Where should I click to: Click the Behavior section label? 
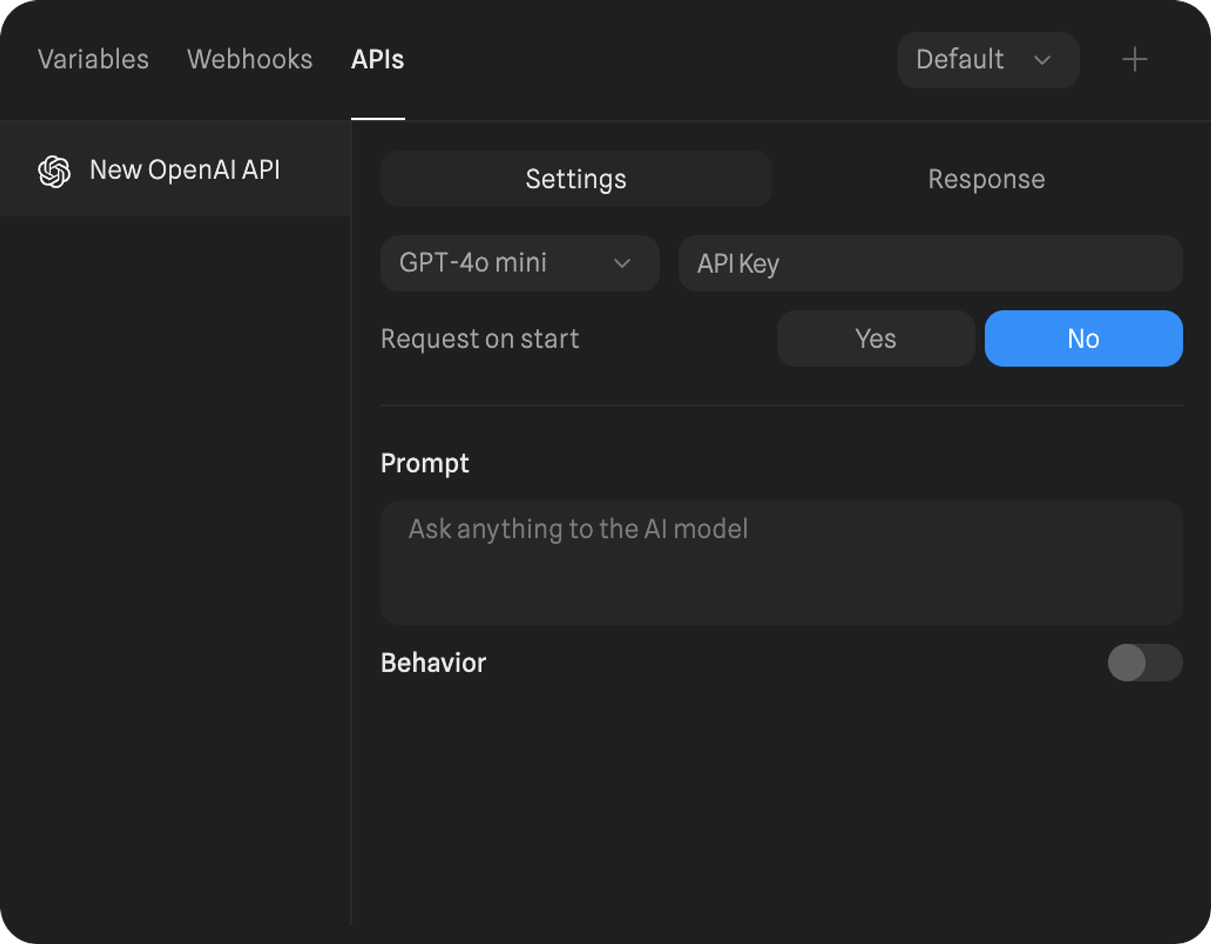(x=433, y=663)
